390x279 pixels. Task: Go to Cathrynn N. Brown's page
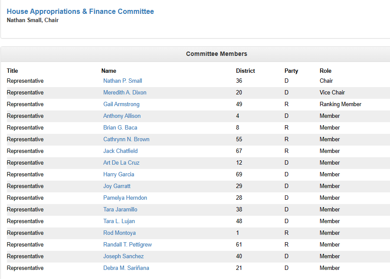point(126,139)
